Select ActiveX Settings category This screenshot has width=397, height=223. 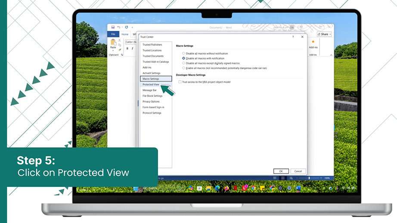(x=152, y=73)
